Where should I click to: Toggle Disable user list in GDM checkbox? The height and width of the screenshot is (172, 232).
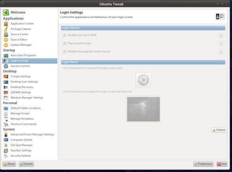(65, 35)
